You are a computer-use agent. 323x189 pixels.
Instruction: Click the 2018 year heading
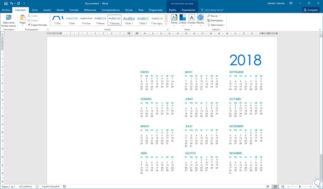(245, 60)
